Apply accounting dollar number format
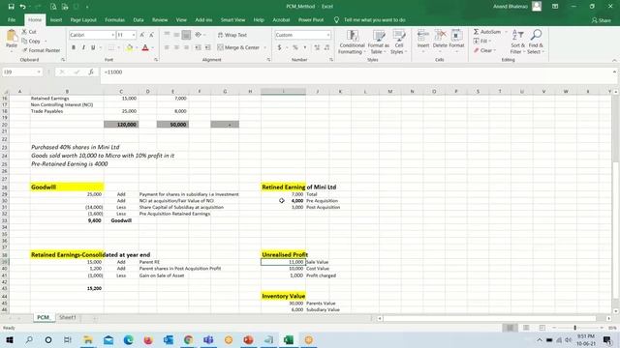This screenshot has height=348, width=620. (x=279, y=47)
